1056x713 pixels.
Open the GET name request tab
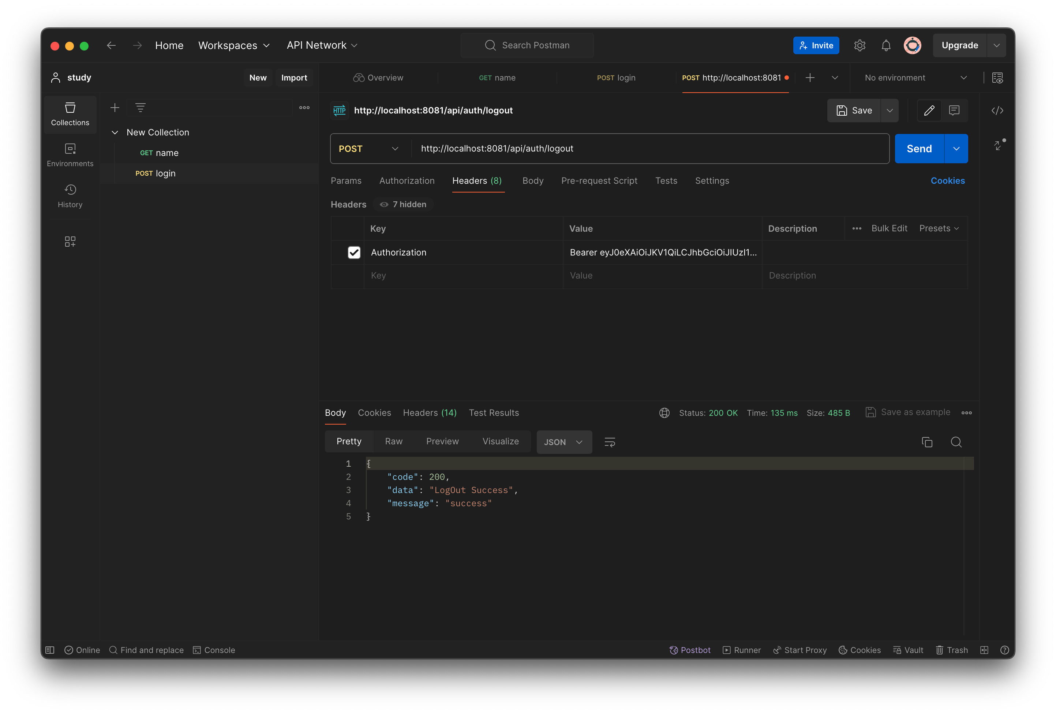point(498,78)
